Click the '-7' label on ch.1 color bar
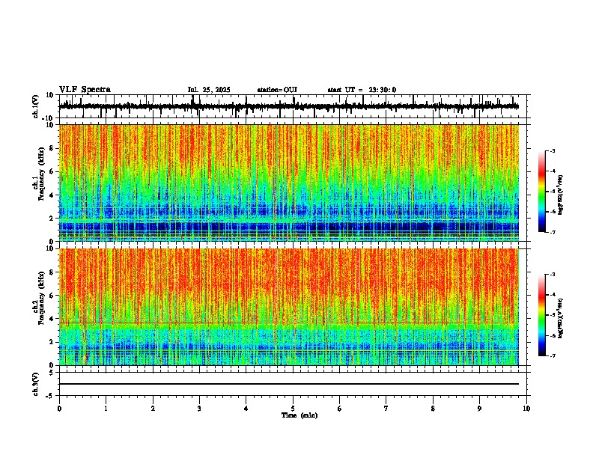 [553, 232]
